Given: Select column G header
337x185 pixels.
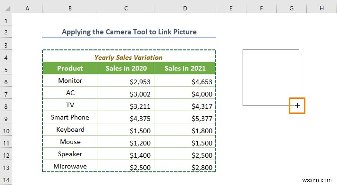Looking at the screenshot, I should 291,8.
